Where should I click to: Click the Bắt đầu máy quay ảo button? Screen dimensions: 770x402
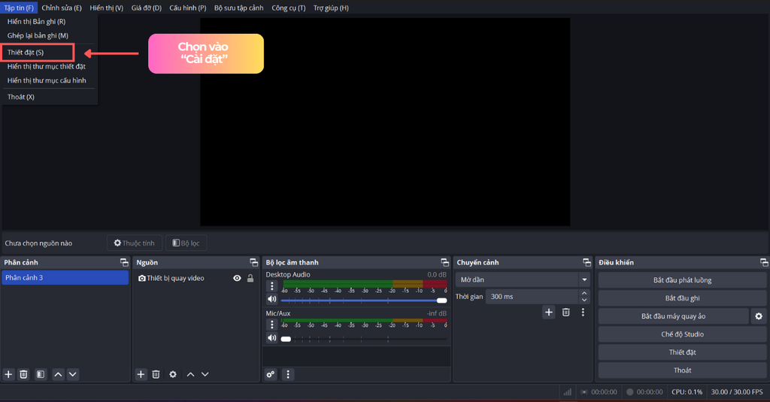click(x=673, y=316)
